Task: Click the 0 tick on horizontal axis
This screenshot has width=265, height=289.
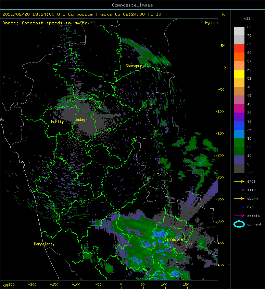Action: coord(121,285)
